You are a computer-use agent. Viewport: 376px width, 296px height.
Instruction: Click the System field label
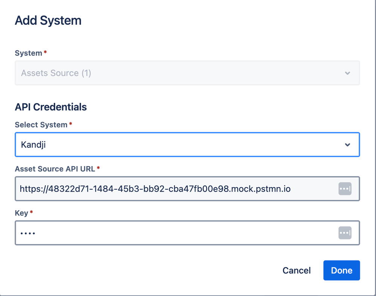28,53
